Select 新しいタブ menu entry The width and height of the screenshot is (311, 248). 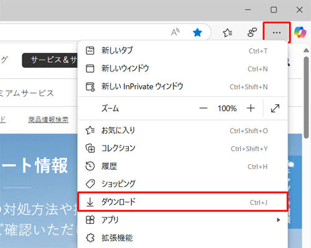(x=183, y=51)
